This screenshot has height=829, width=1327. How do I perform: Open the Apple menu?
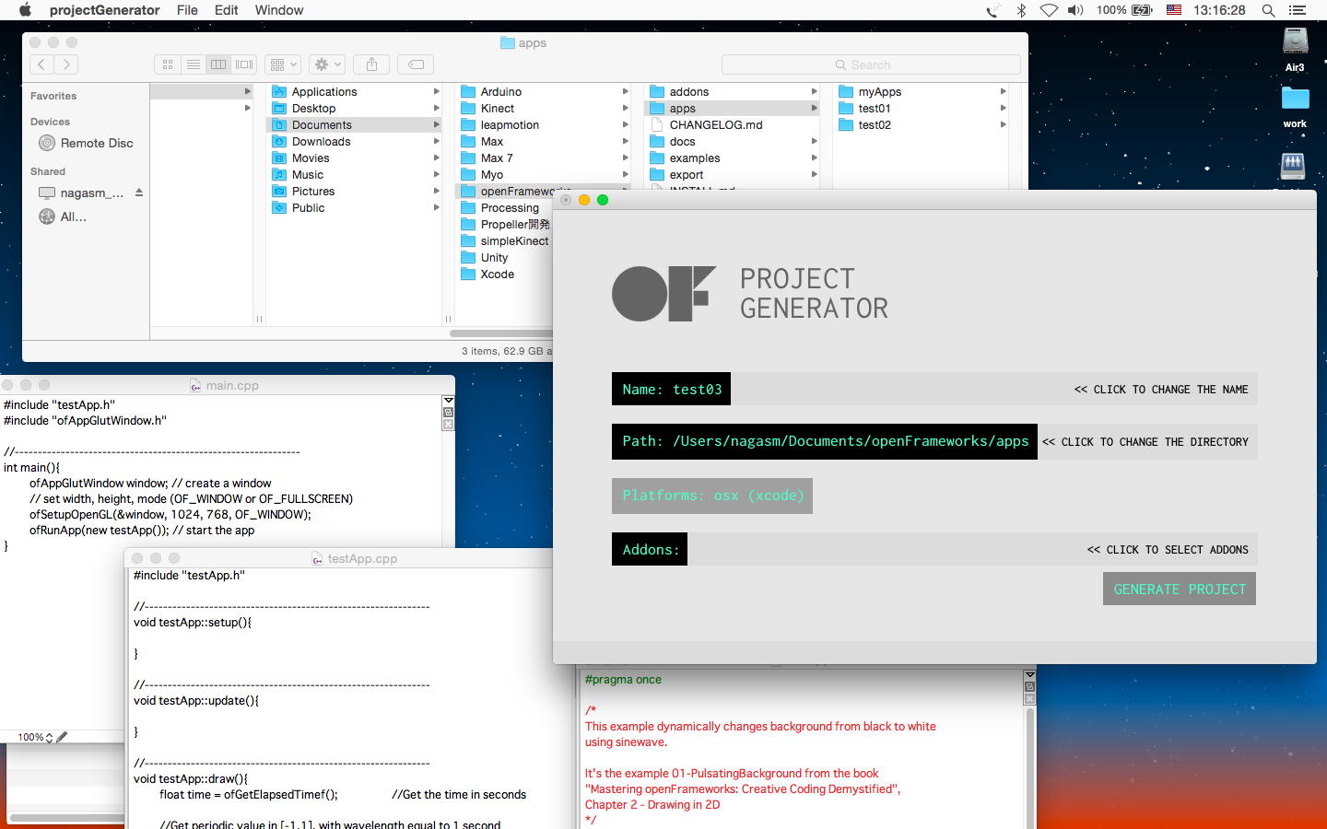click(x=25, y=10)
